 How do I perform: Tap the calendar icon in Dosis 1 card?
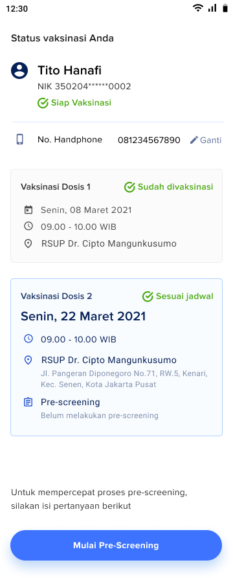pyautogui.click(x=28, y=210)
